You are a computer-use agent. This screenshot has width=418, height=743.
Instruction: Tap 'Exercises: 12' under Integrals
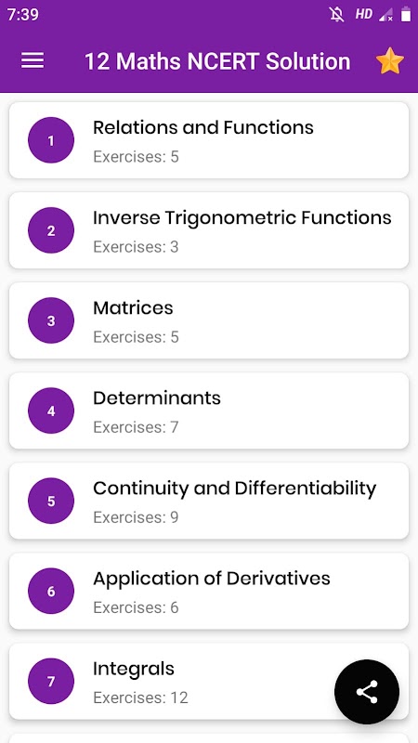(x=140, y=697)
